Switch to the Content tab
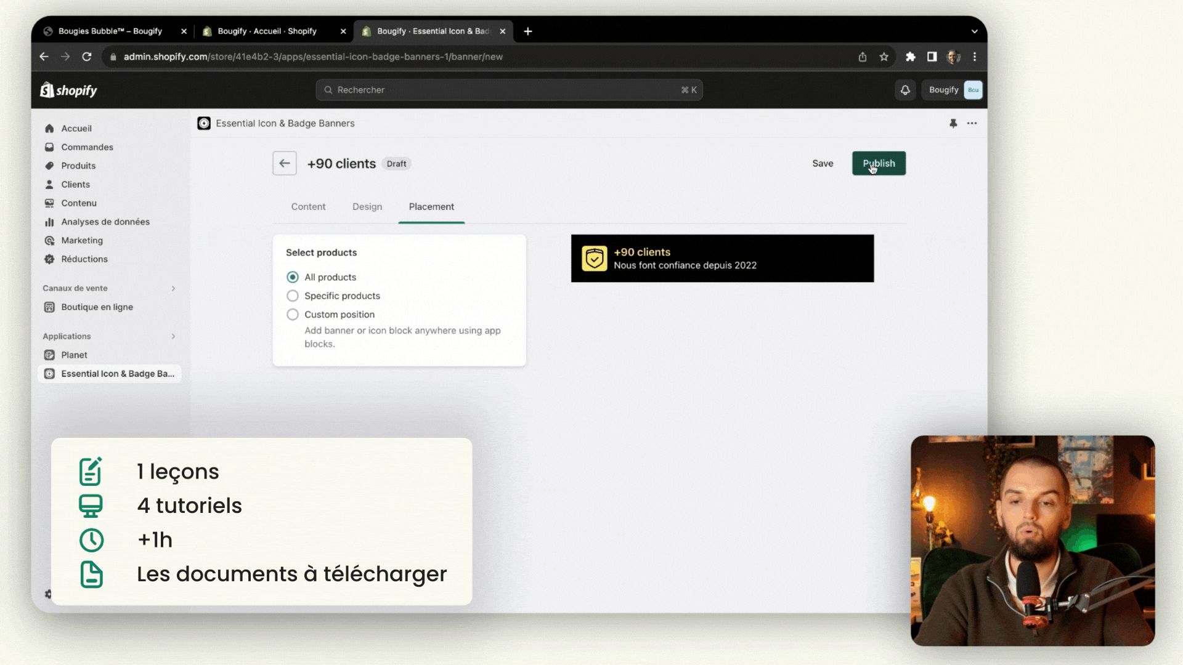Image resolution: width=1183 pixels, height=665 pixels. point(308,207)
